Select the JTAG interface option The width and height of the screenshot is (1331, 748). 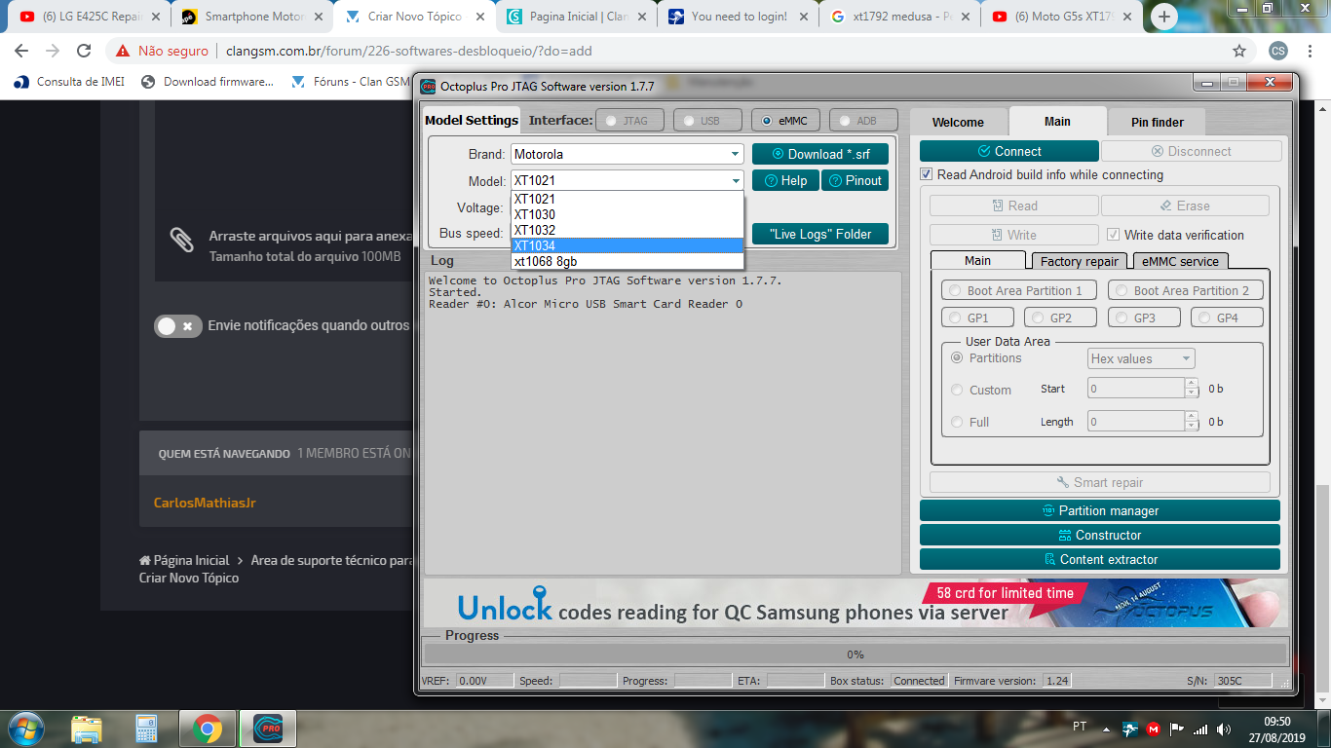[x=629, y=121]
